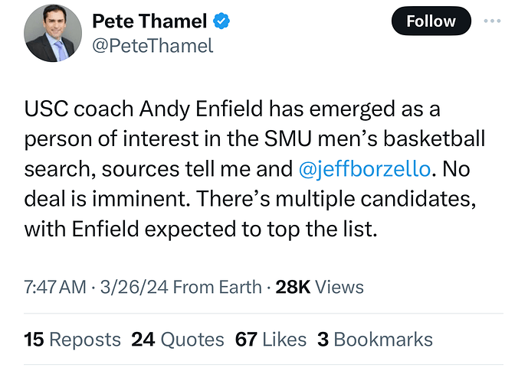Open the @PeteThamel handle link
The width and height of the screenshot is (528, 371).
click(x=152, y=46)
